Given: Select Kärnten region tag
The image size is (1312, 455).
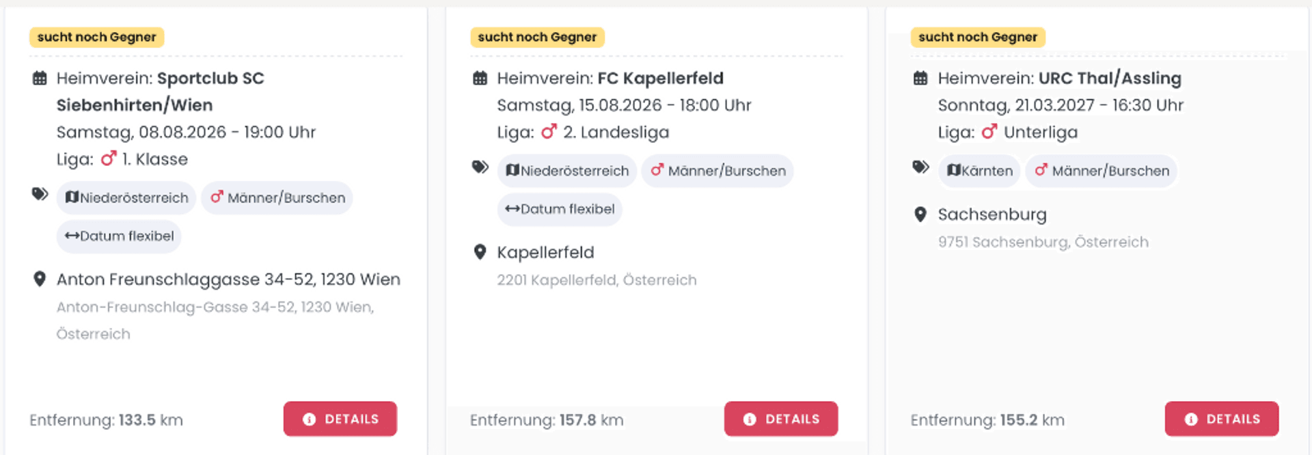Looking at the screenshot, I should click(x=979, y=171).
